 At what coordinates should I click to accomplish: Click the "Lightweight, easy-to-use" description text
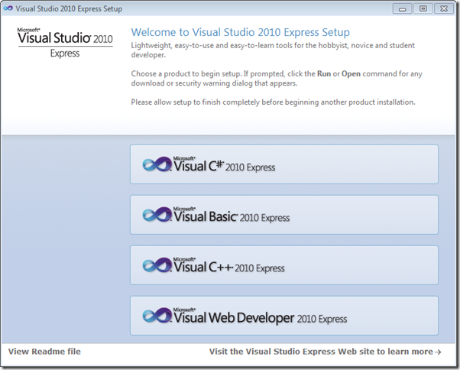pyautogui.click(x=273, y=50)
